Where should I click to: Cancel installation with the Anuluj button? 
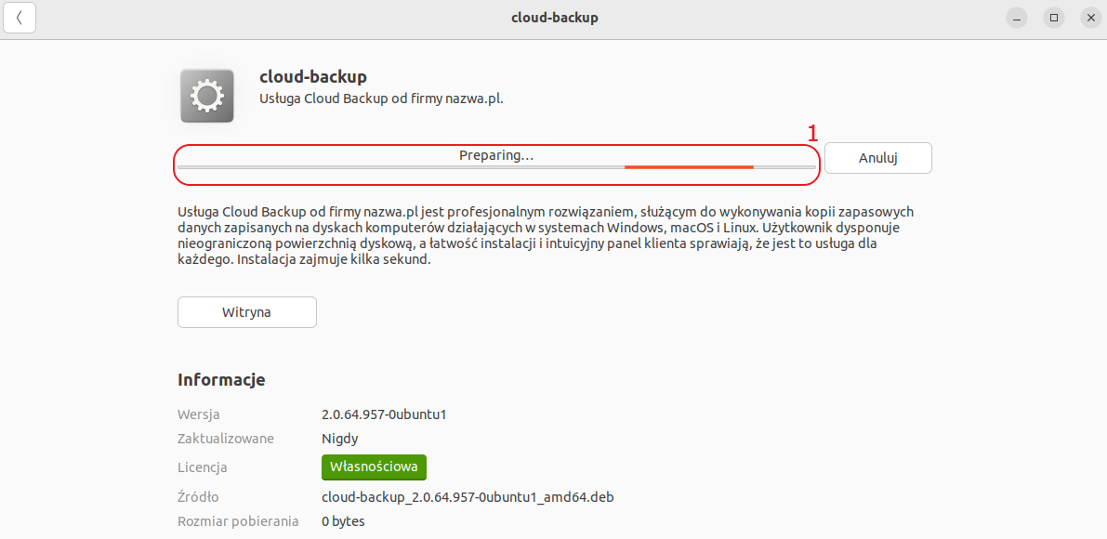click(877, 158)
